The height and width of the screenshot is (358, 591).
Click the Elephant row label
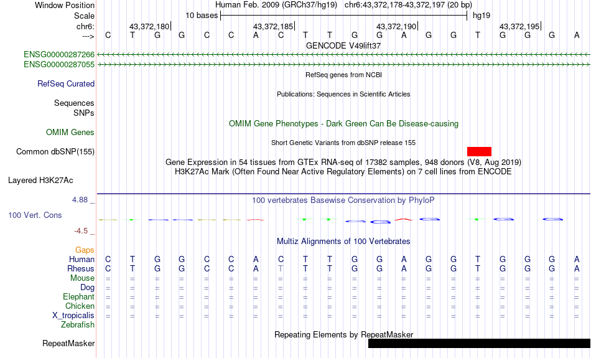pyautogui.click(x=78, y=297)
